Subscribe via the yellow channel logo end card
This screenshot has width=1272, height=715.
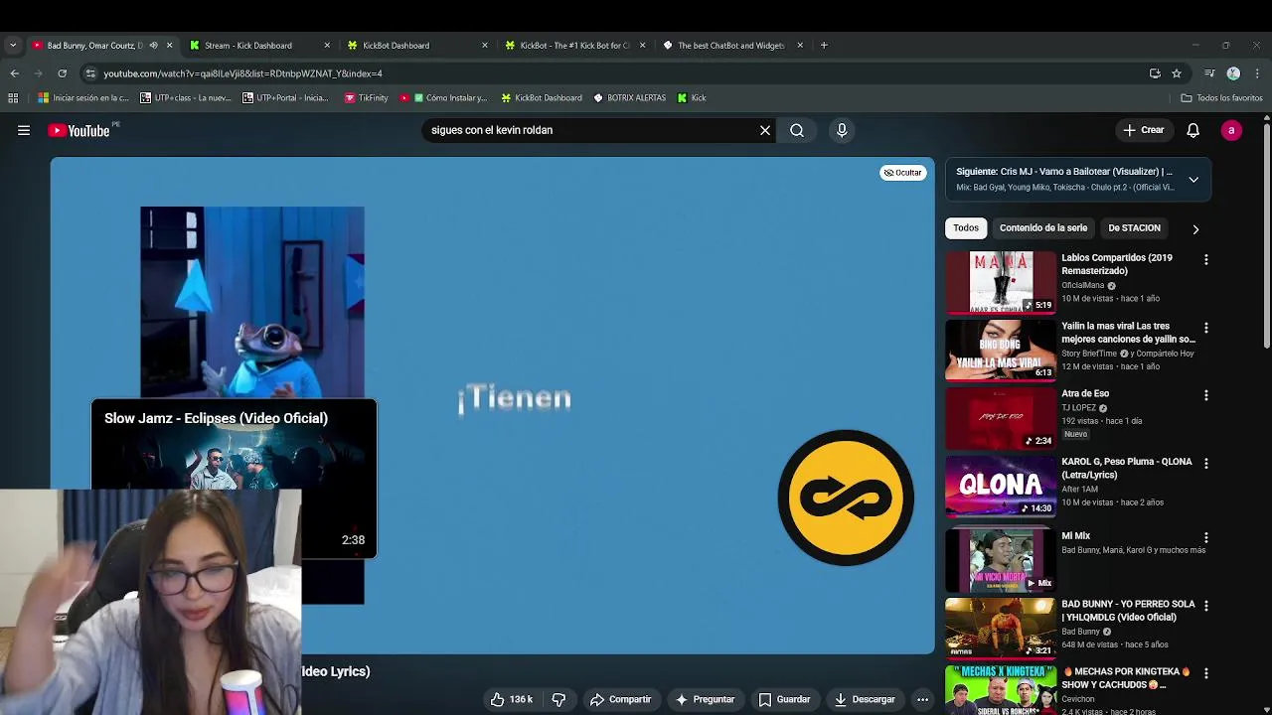coord(846,497)
